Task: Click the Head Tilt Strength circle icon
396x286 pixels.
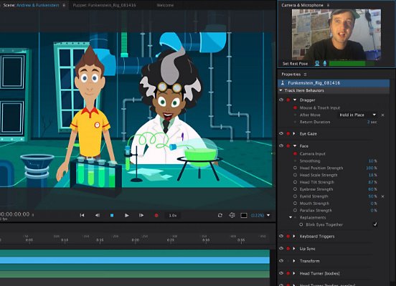Action: [295, 182]
